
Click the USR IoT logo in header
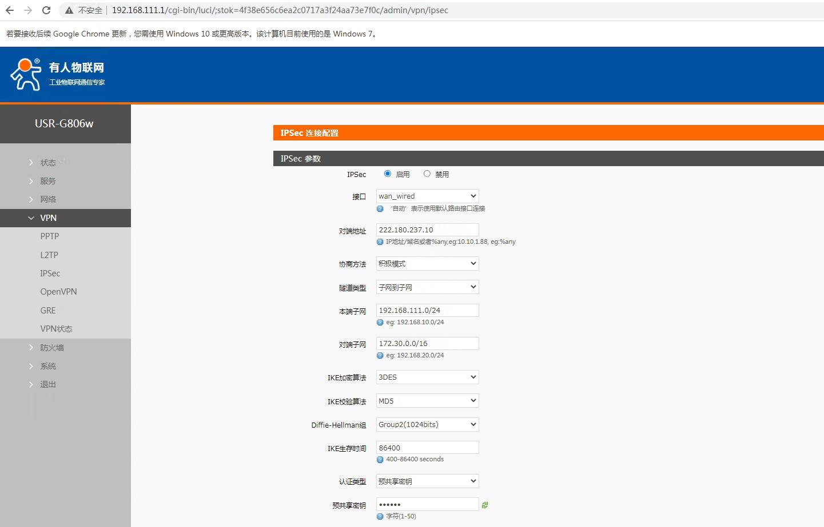point(57,74)
